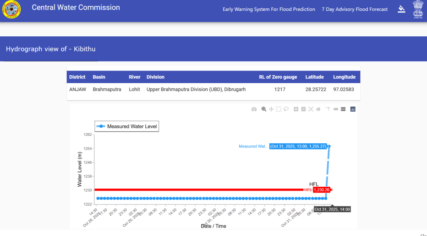Select the Pan tool in chart toolbar
427x236 pixels.
271,109
